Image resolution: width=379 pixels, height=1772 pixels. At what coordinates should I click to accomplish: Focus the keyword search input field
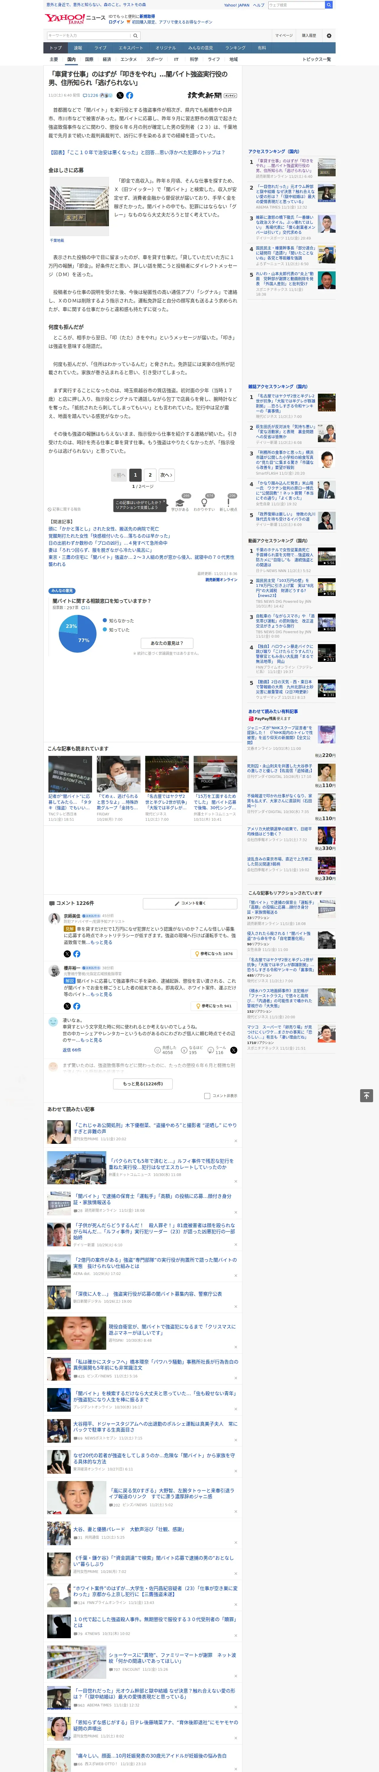coord(88,35)
